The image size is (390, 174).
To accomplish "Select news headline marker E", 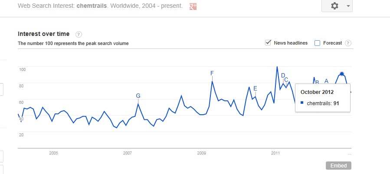I will pos(255,88).
